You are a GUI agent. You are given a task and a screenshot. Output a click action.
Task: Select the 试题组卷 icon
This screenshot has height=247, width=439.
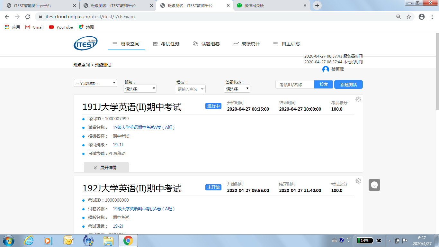(195, 44)
